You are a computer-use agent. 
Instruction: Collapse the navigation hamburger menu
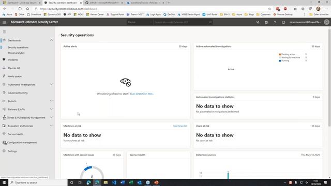coord(5,32)
